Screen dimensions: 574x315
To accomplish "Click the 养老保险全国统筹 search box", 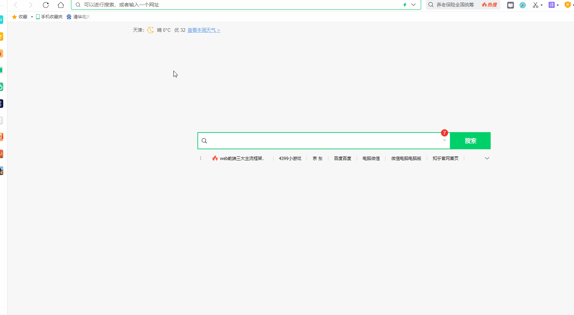I will coord(455,5).
